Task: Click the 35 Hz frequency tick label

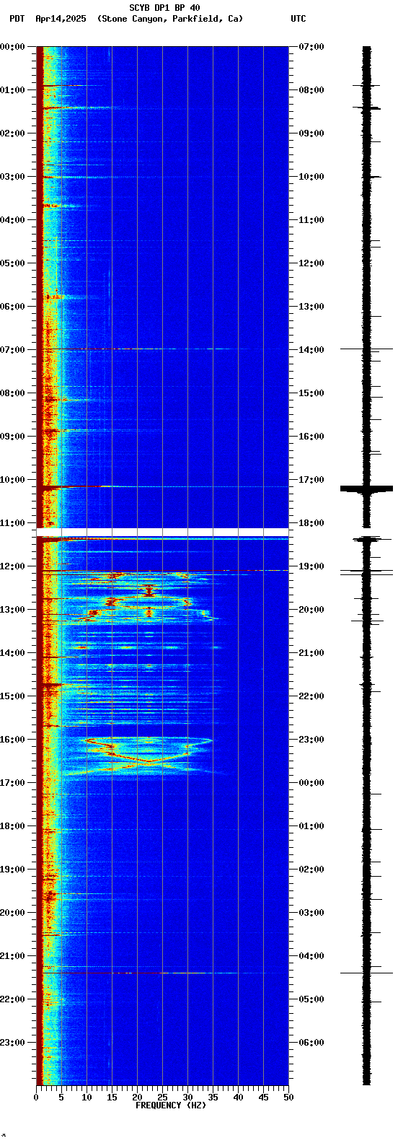Action: coord(213,1098)
